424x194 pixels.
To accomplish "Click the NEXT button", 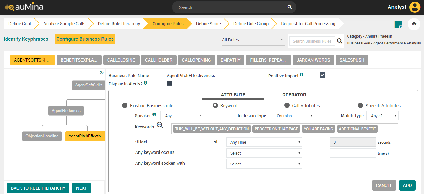I will pos(81,188).
